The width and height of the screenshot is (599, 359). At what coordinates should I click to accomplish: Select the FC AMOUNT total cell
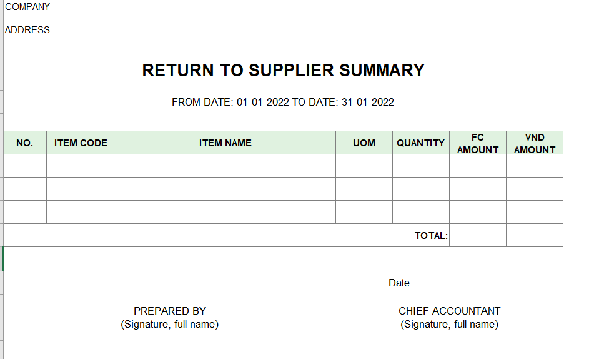(478, 235)
